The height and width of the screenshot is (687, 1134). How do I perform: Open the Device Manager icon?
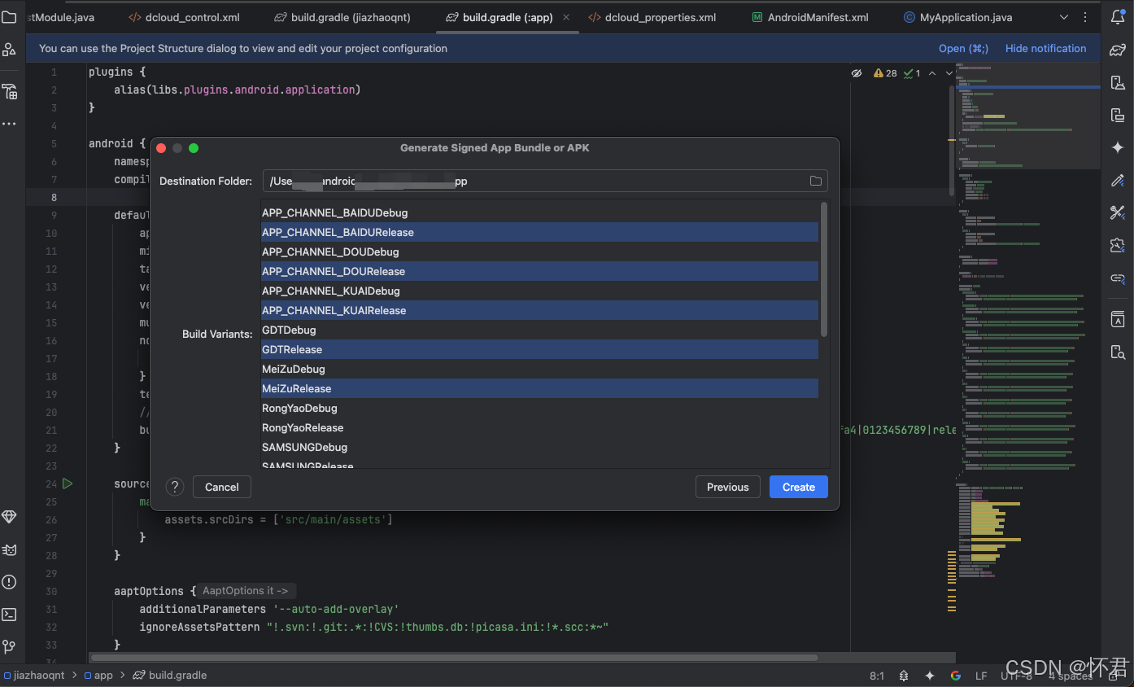click(x=1118, y=82)
